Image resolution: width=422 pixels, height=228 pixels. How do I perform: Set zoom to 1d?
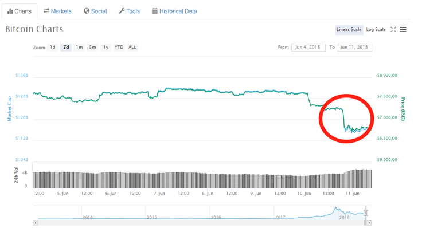click(x=53, y=48)
